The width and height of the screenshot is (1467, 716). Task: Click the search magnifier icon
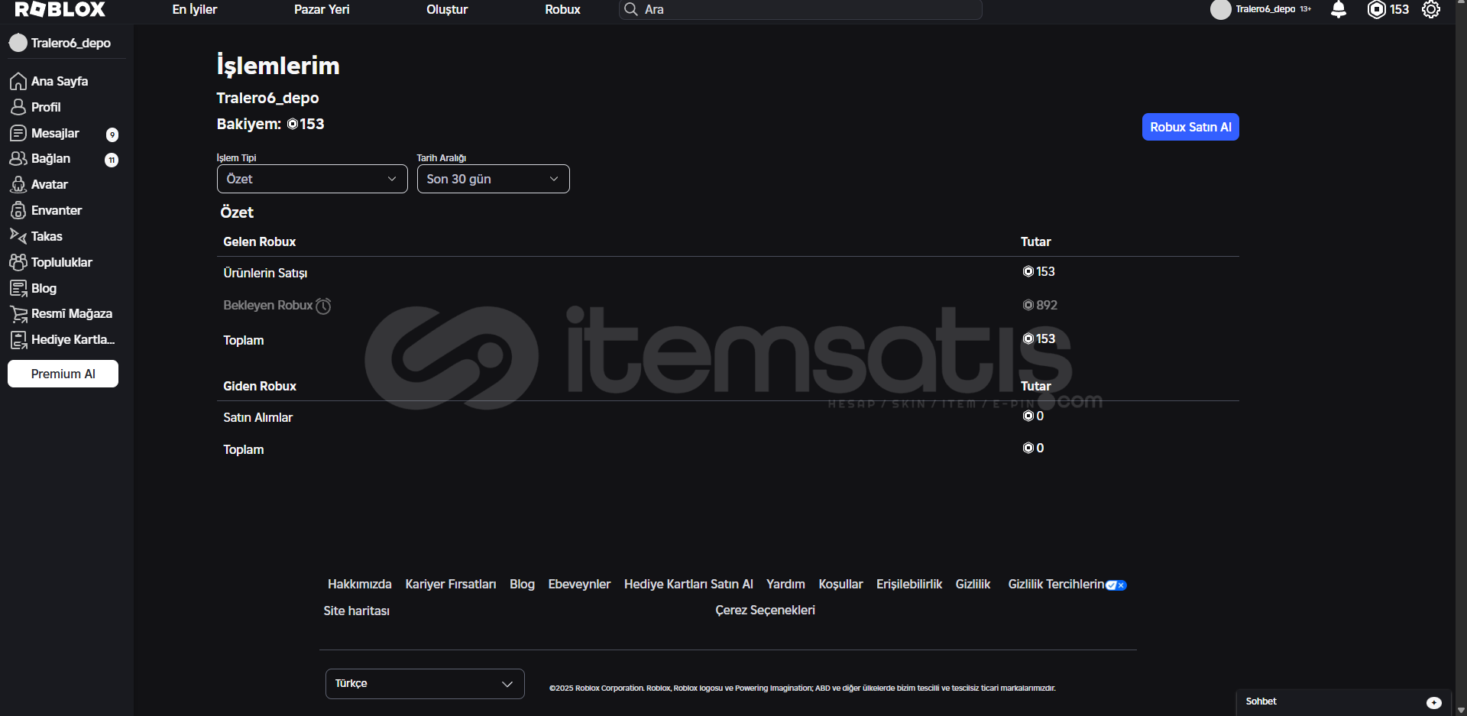(x=631, y=9)
